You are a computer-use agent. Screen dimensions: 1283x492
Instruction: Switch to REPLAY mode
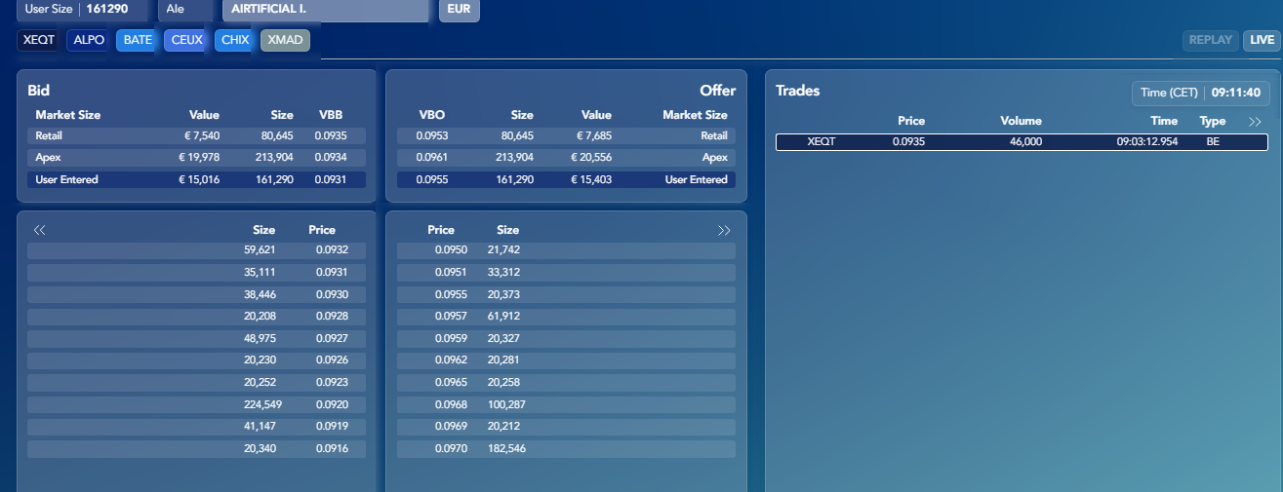tap(1210, 40)
